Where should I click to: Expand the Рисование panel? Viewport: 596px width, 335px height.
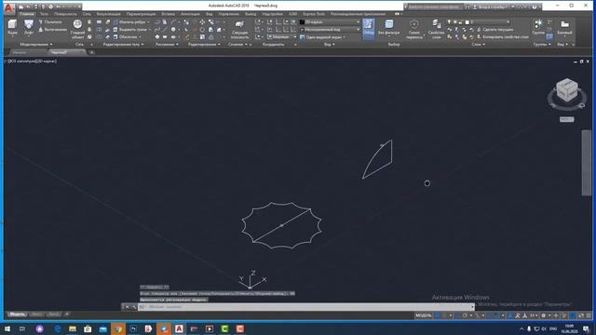click(x=167, y=45)
